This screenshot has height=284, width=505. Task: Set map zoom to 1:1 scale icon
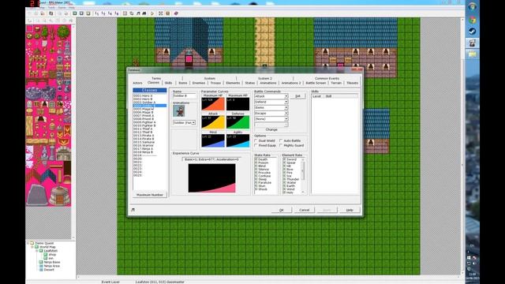[96, 13]
